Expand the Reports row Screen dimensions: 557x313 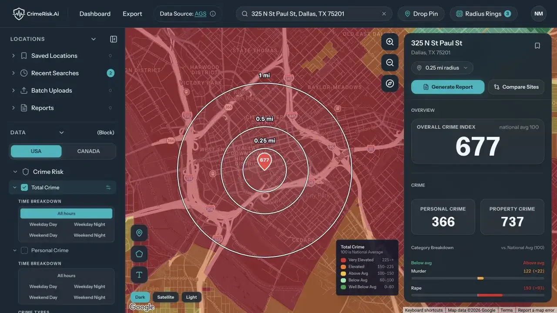tap(13, 108)
